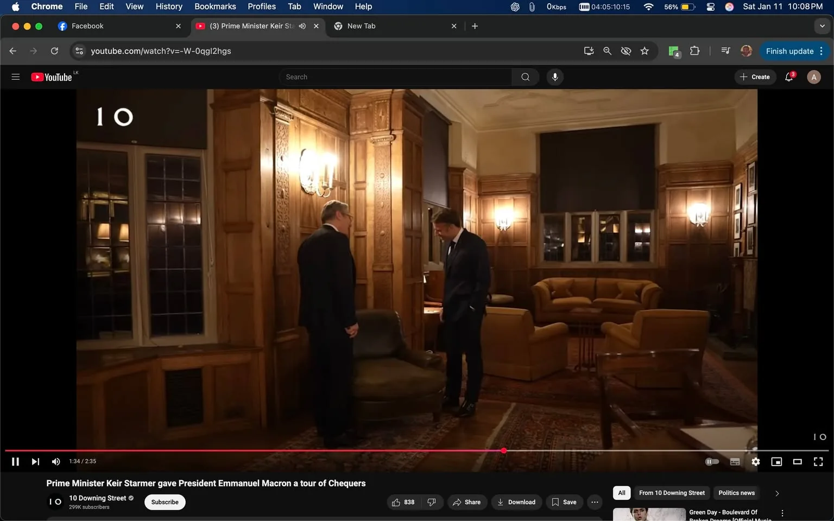This screenshot has width=834, height=521.
Task: Click the Download button
Action: click(516, 502)
